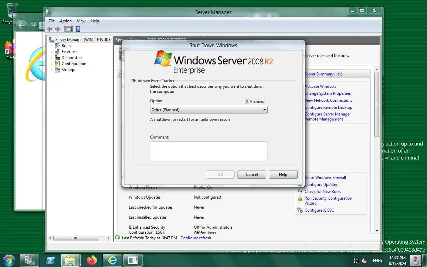
Task: Select the Diagnostics icon in the tree
Action: [58, 58]
